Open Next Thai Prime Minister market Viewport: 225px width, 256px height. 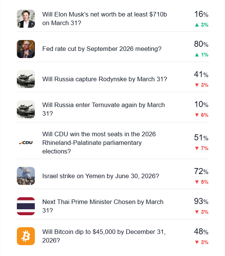pos(103,206)
